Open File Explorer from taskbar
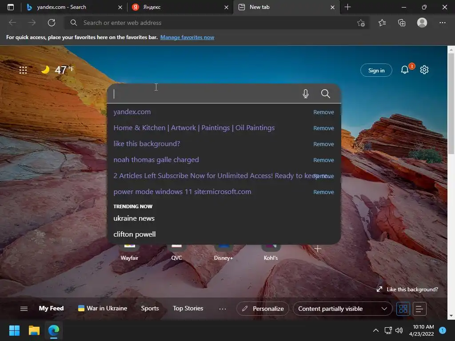 (34, 330)
